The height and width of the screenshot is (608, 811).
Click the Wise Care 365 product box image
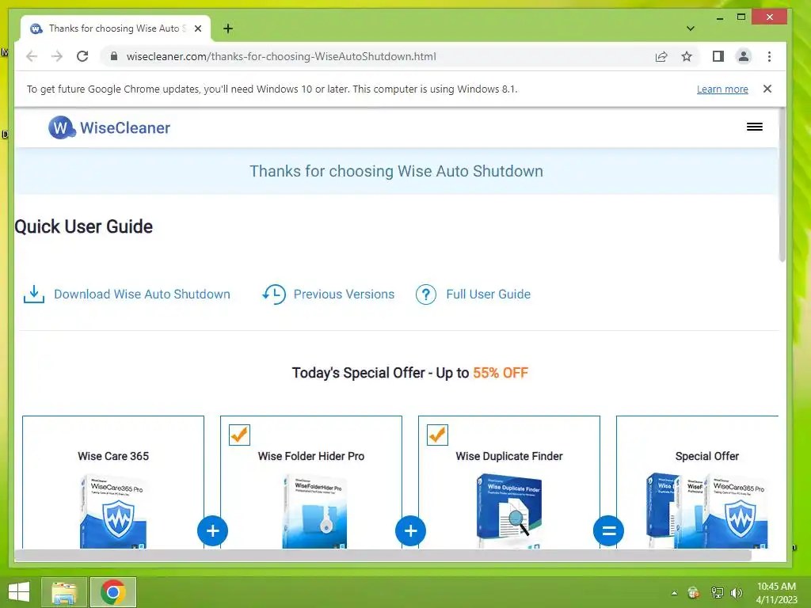point(113,511)
